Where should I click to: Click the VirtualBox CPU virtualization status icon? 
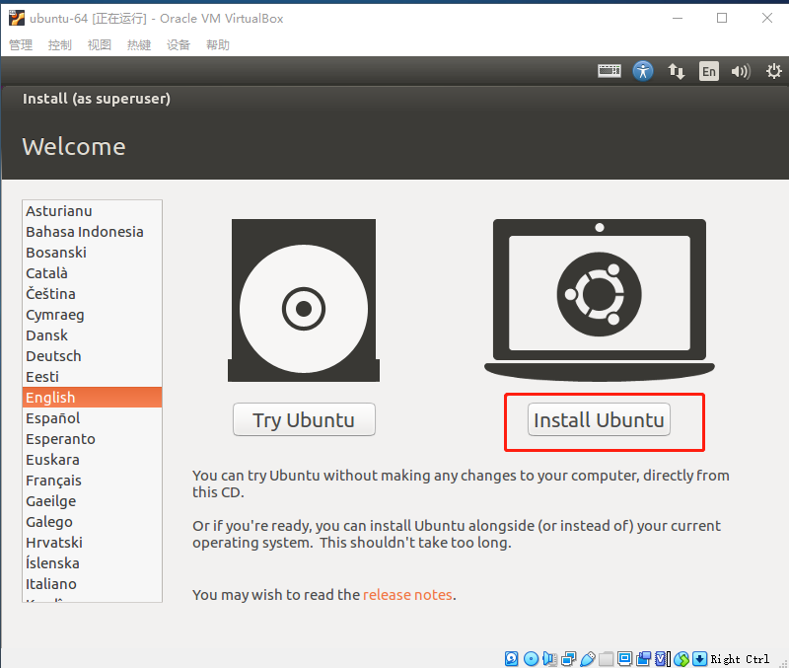coord(663,658)
